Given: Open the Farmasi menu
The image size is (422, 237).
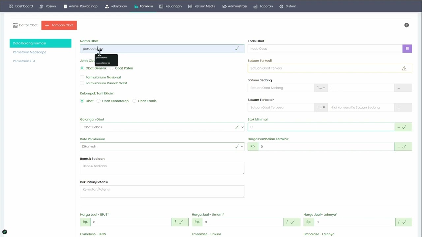Looking at the screenshot, I should [x=143, y=6].
